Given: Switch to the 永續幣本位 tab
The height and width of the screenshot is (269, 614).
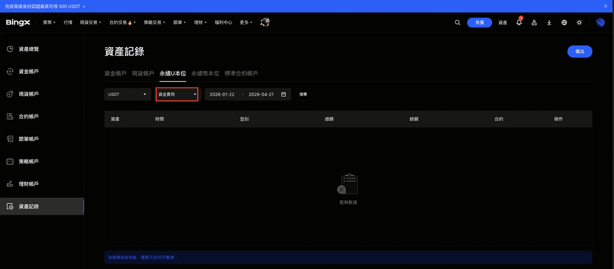Looking at the screenshot, I should tap(205, 73).
